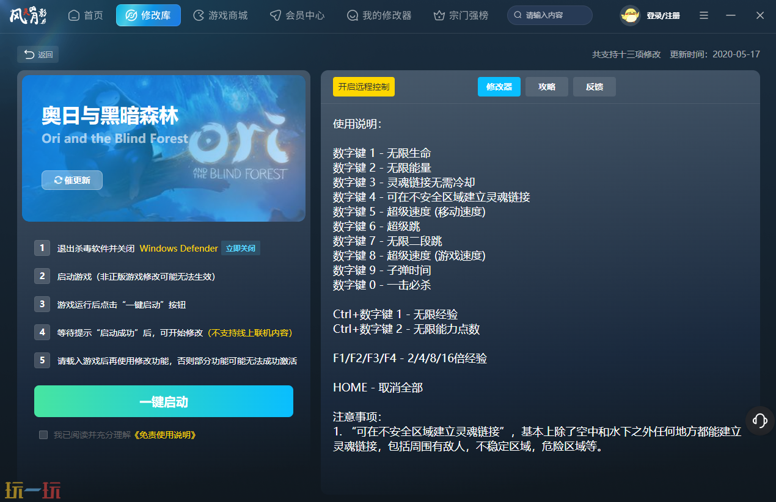Click the 数字键 1 - 无限生命 line

(382, 153)
